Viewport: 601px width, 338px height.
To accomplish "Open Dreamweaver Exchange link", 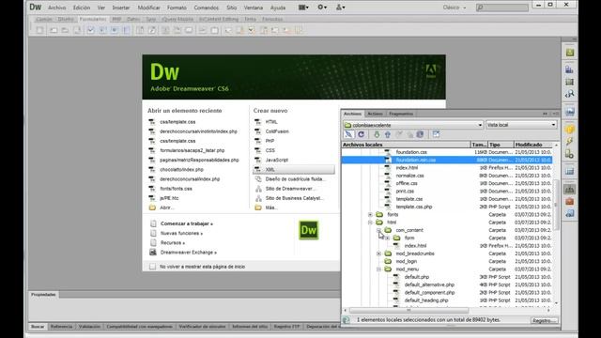I will coord(189,253).
